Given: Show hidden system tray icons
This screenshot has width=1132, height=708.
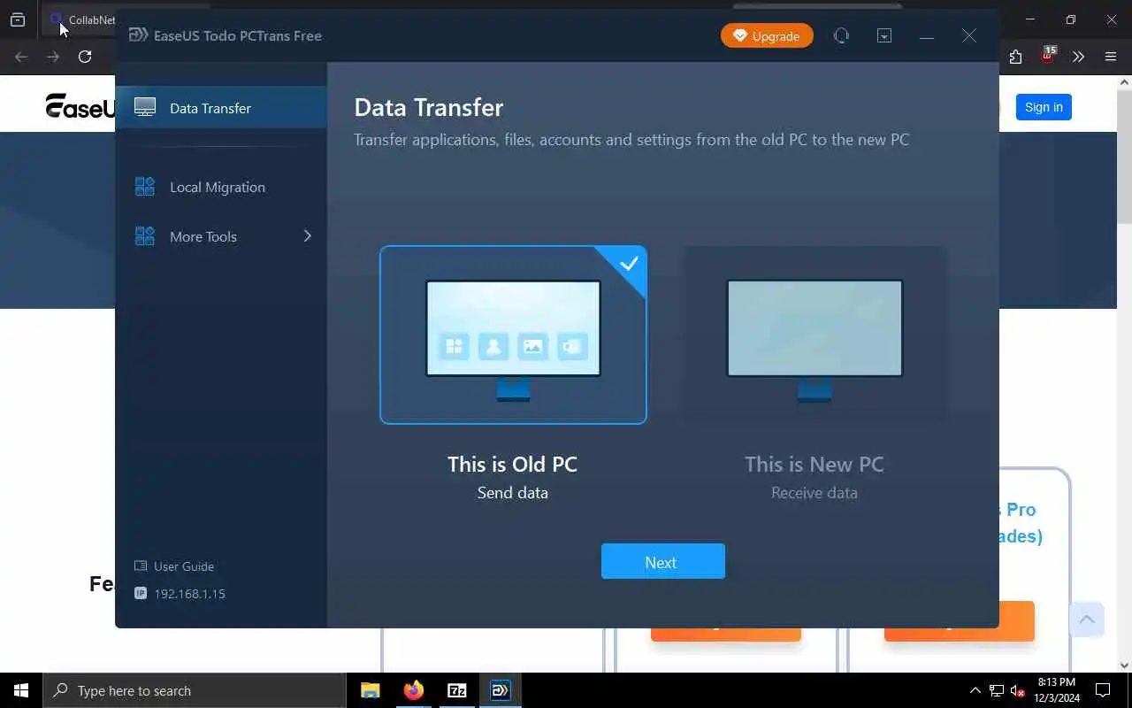Looking at the screenshot, I should pyautogui.click(x=975, y=690).
